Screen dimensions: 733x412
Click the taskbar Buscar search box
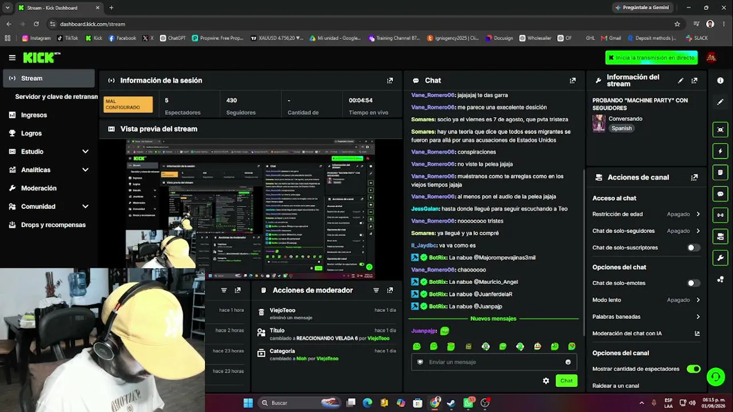point(300,403)
